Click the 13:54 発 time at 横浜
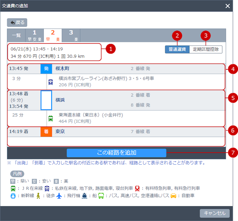 tap(19, 106)
